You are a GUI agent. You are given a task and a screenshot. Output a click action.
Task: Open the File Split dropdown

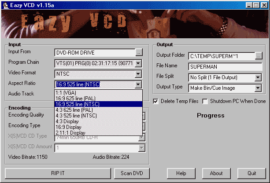(x=258, y=77)
